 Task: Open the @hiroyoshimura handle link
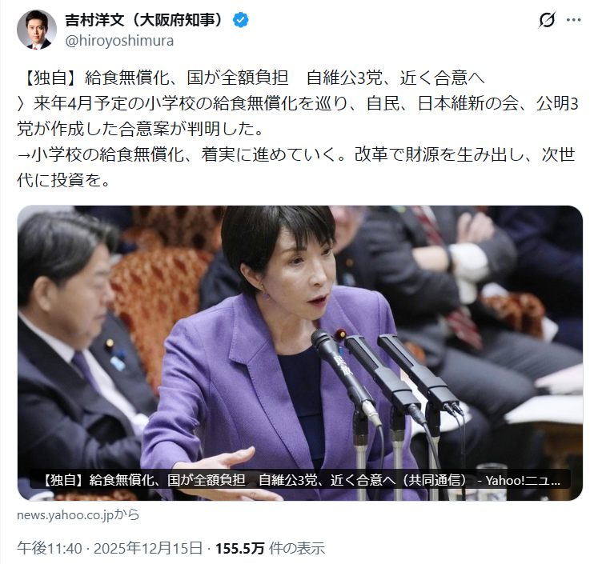(119, 41)
